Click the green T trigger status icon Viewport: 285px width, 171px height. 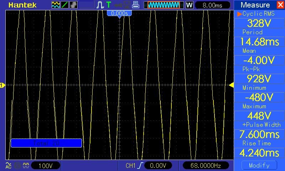109,5
